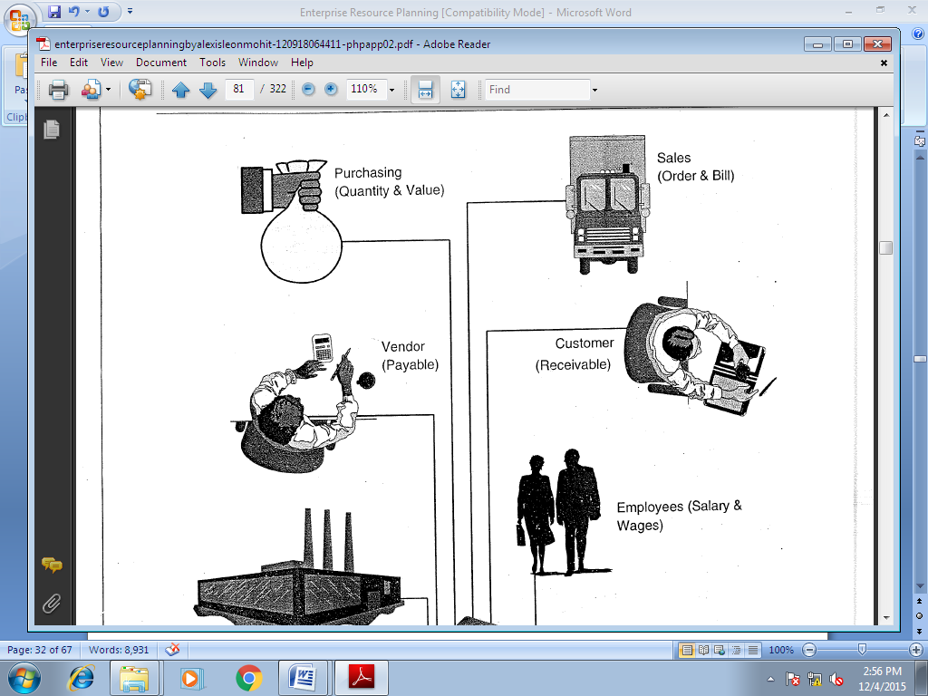Click scrollbar up arrow in Adobe Reader
The width and height of the screenshot is (928, 696).
886,115
